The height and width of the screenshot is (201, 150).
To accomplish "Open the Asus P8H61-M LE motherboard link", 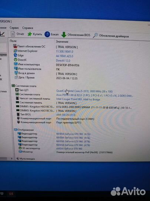I will (94, 95).
